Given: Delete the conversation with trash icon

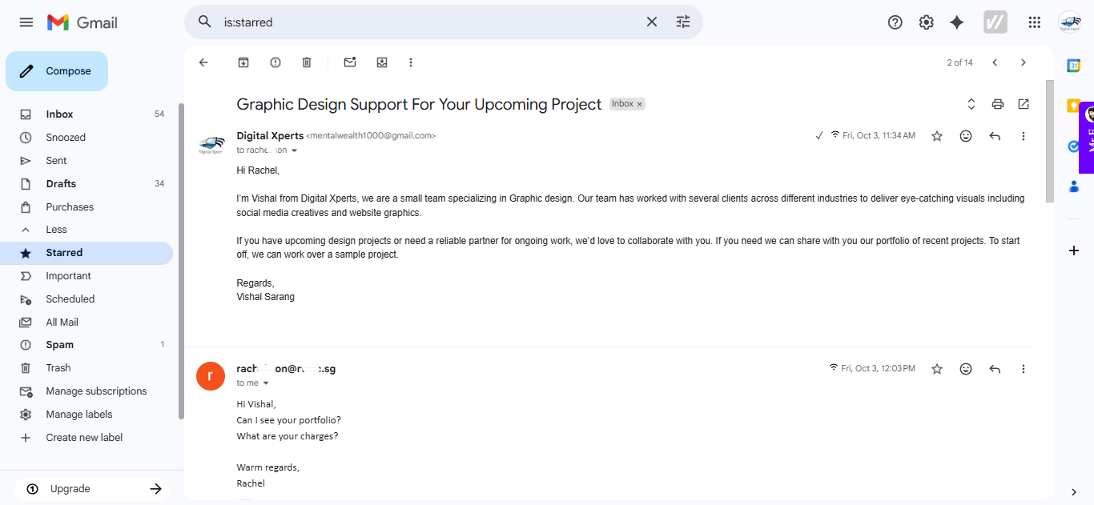Looking at the screenshot, I should (307, 62).
